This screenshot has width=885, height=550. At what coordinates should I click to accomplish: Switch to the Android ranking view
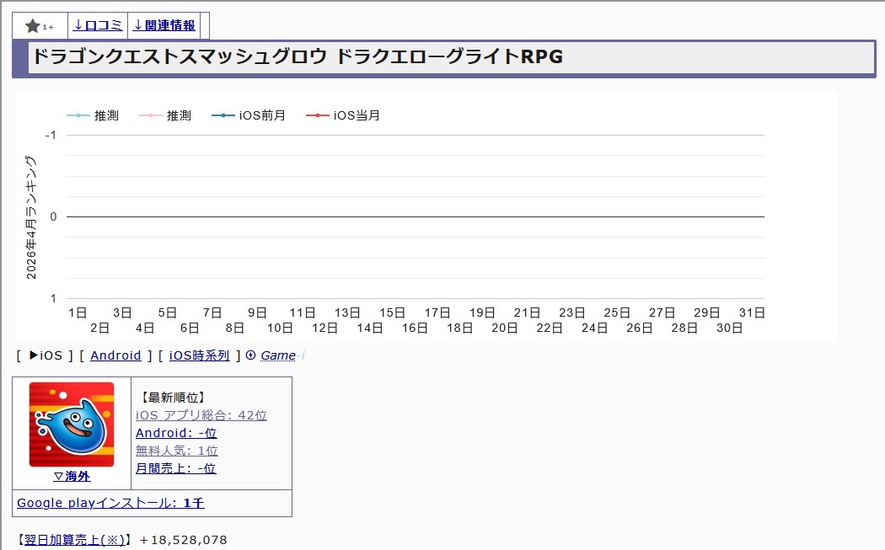point(115,355)
